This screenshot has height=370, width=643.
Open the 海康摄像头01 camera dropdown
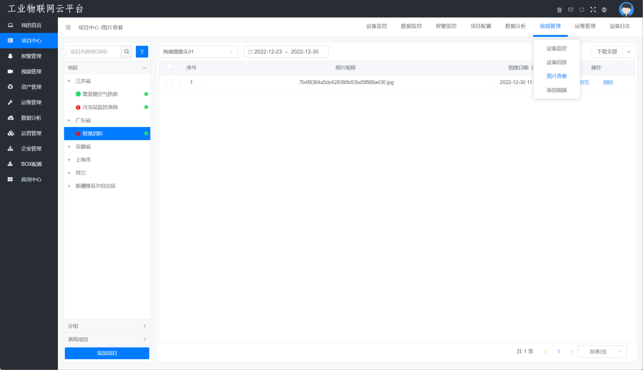pos(198,51)
